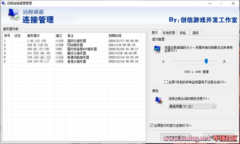This screenshot has width=240, height=144.
Task: Switch to the 显示 tab
Action: coord(155,33)
